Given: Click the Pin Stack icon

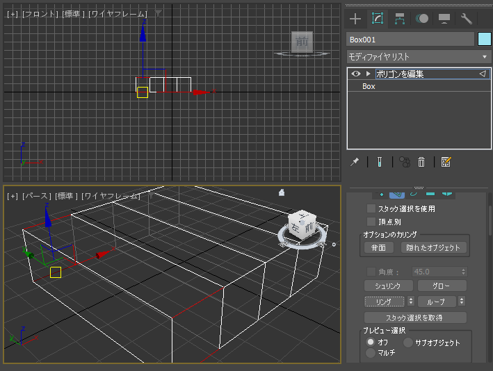Looking at the screenshot, I should [x=355, y=162].
